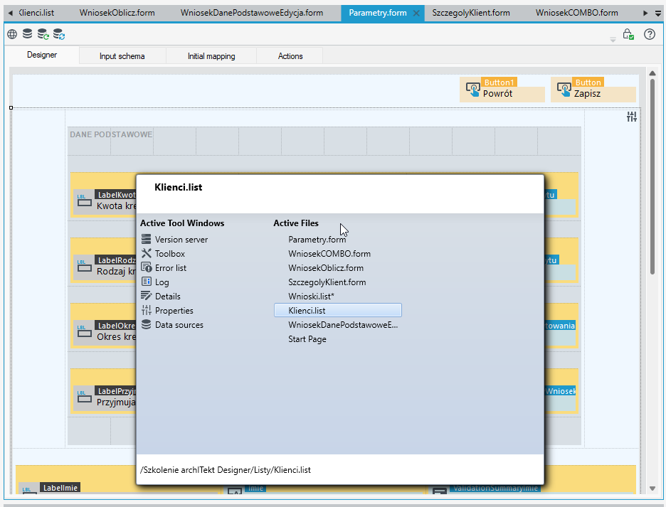The width and height of the screenshot is (666, 507).
Task: Click the database icon with blue sync arrows
Action: (59, 34)
